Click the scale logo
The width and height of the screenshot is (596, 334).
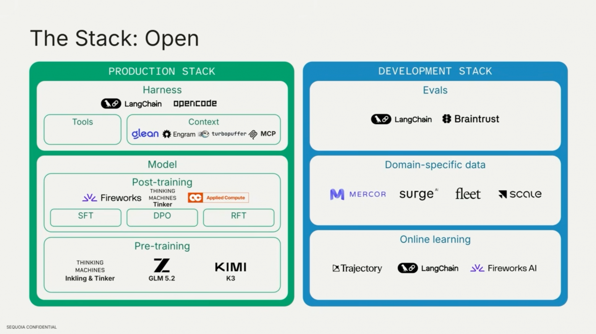520,194
